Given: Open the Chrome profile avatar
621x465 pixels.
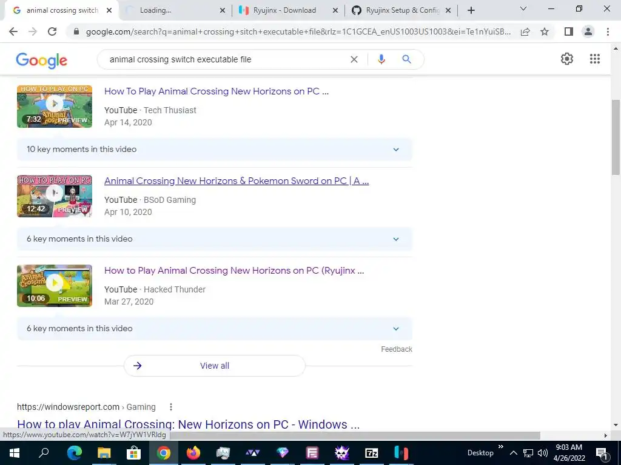Looking at the screenshot, I should pyautogui.click(x=588, y=31).
